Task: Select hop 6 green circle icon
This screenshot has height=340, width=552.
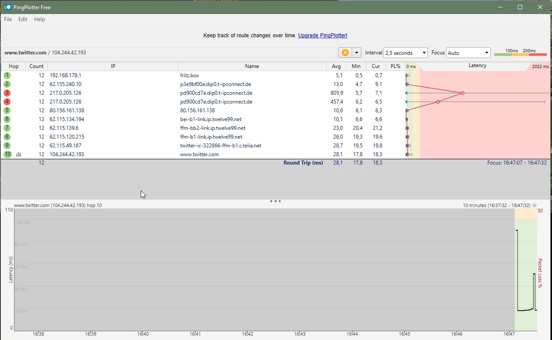Action: point(7,119)
